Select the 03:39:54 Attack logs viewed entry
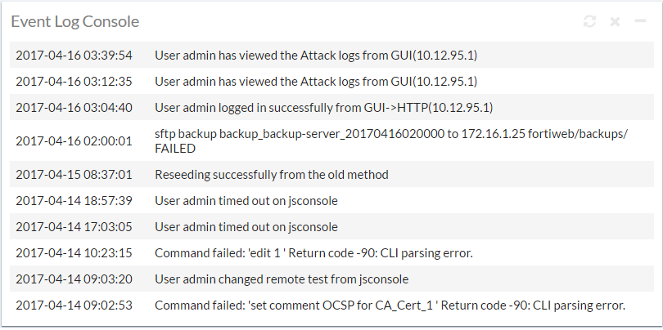 [316, 56]
